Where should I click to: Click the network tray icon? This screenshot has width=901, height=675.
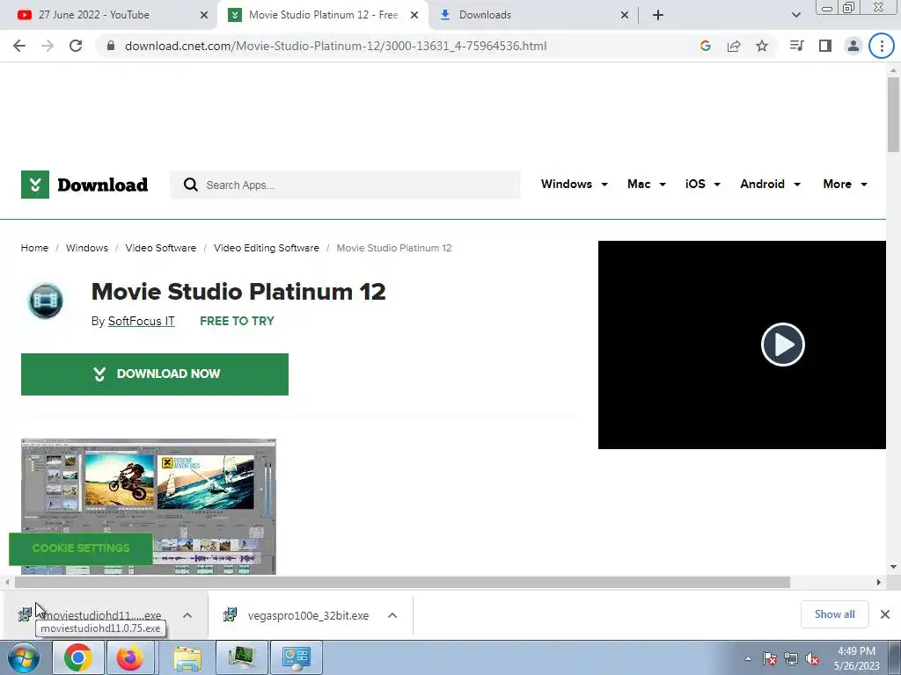click(x=791, y=659)
